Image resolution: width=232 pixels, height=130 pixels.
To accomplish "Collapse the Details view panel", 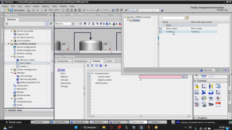I will click(x=6, y=110).
